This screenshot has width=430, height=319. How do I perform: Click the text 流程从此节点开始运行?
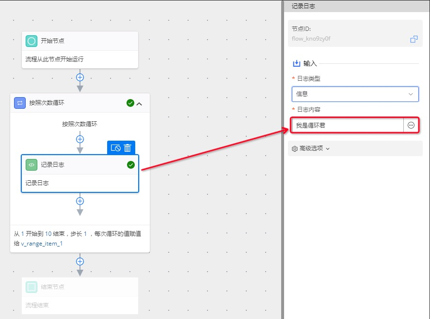coord(54,59)
